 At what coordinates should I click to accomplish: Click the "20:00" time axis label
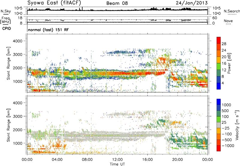coord(178,160)
